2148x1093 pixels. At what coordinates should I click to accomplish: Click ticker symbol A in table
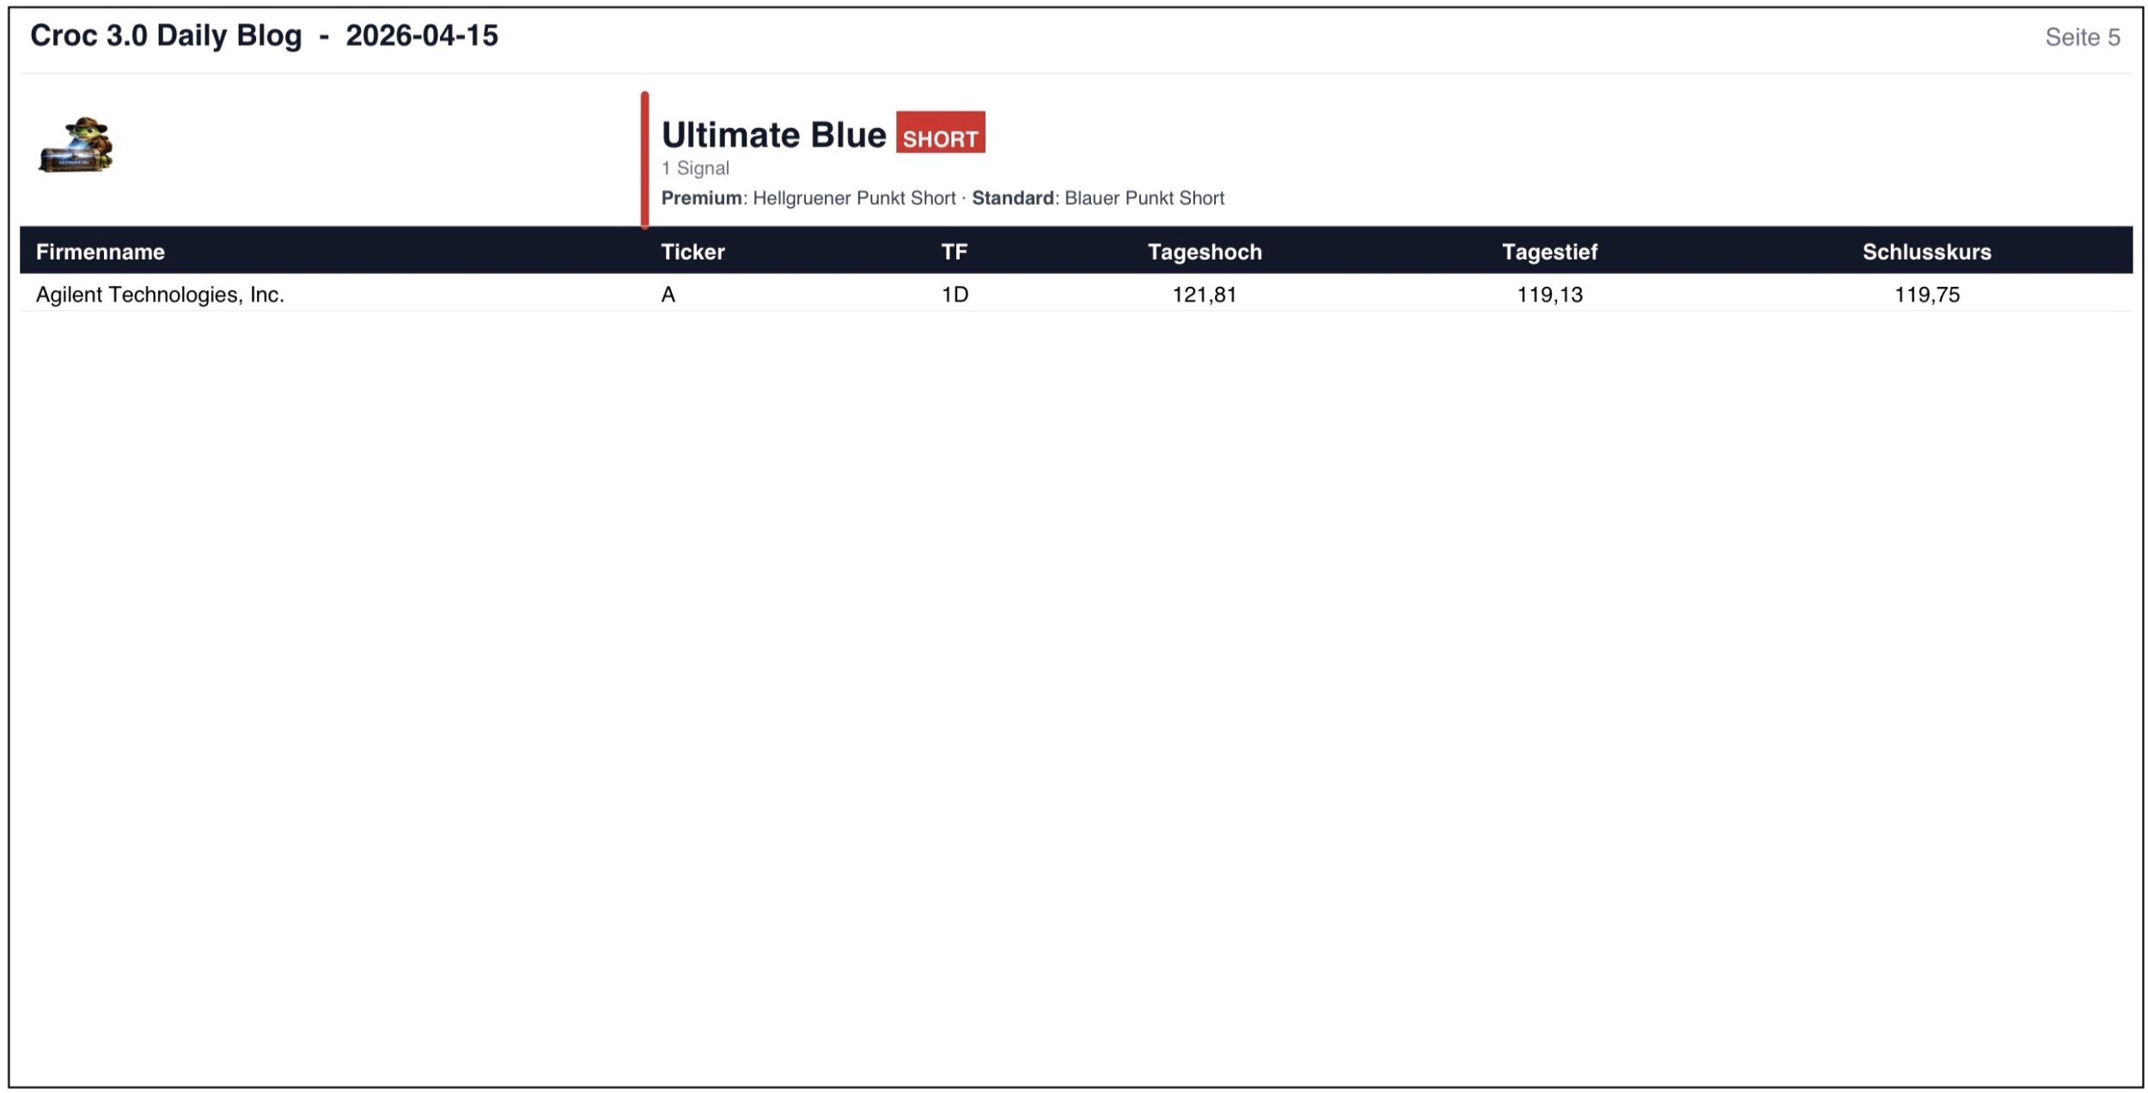tap(668, 295)
